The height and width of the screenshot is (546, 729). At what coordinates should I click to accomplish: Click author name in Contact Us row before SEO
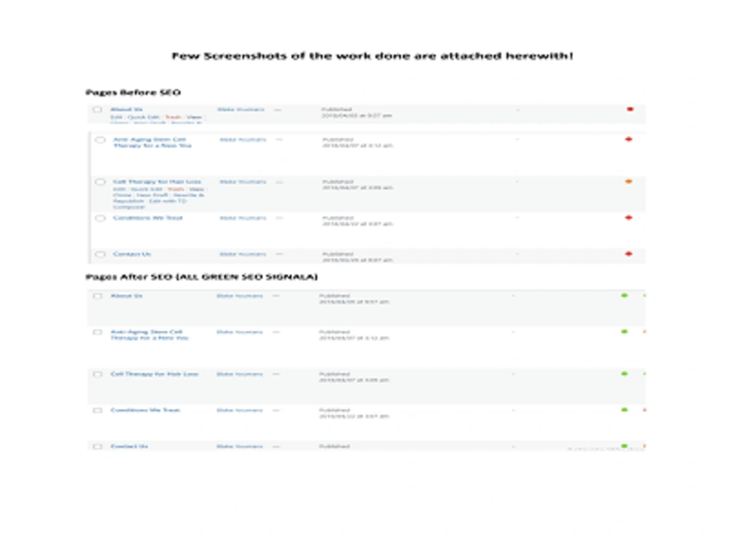(x=243, y=254)
